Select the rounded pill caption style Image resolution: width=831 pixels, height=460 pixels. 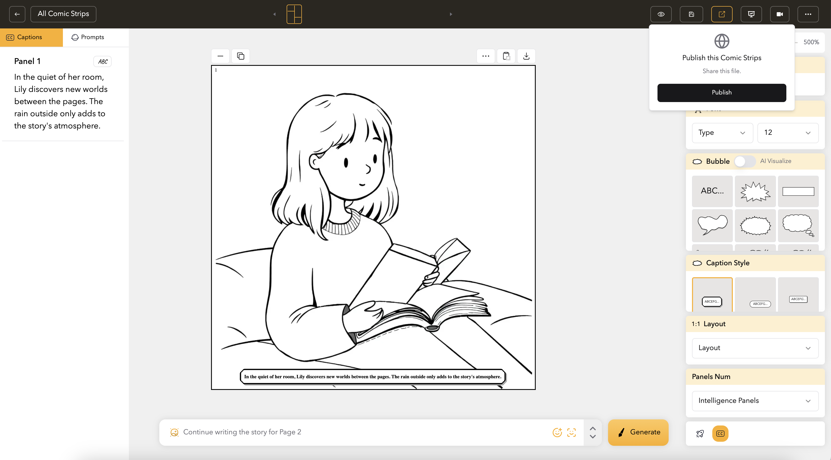(755, 294)
